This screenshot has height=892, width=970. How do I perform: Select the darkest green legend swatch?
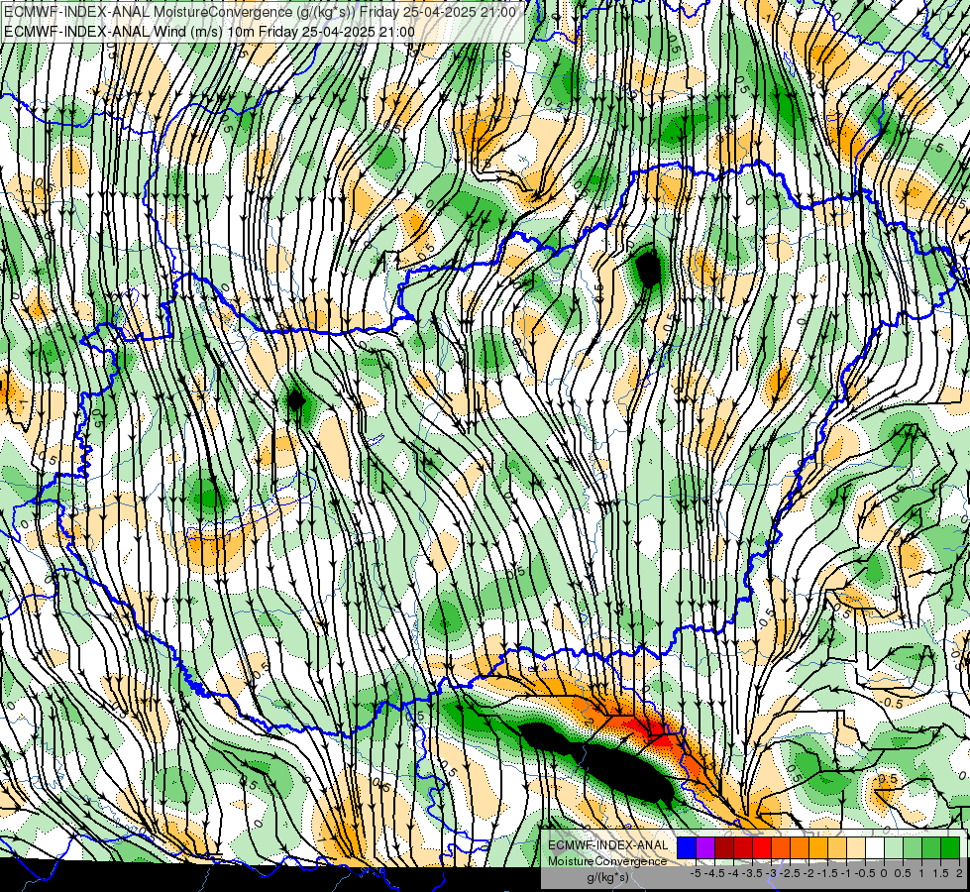949,848
